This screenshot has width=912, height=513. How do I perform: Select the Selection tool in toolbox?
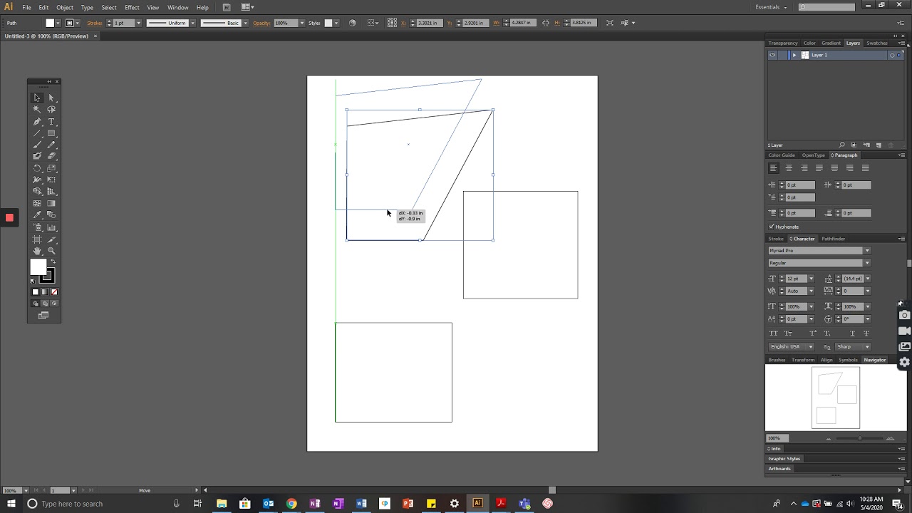click(x=37, y=98)
